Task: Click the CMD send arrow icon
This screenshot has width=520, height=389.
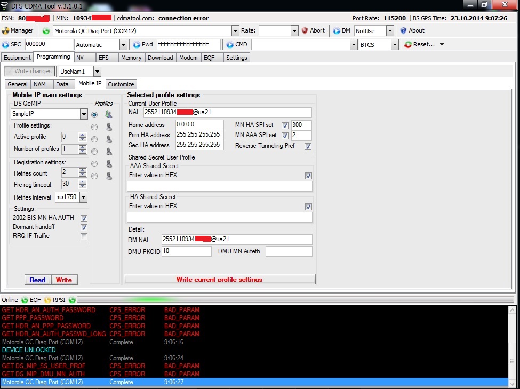Action: [230, 44]
